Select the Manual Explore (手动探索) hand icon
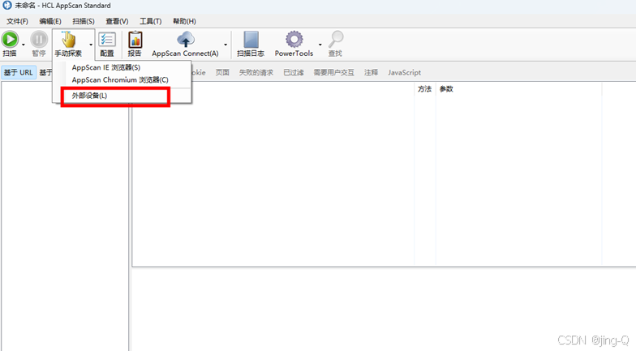636x351 pixels. pos(68,40)
